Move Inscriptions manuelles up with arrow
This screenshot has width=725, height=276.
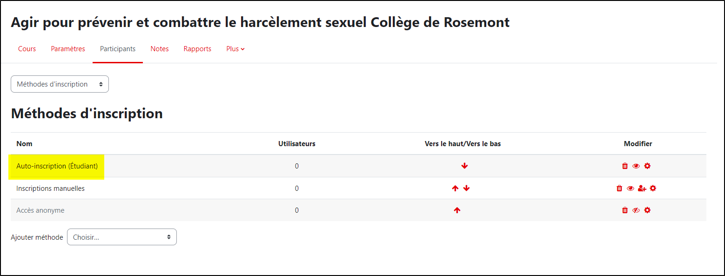click(x=455, y=188)
